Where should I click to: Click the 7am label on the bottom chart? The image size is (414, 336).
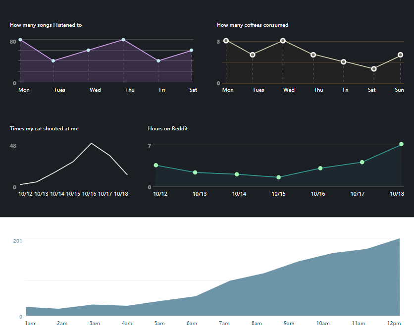[224, 323]
